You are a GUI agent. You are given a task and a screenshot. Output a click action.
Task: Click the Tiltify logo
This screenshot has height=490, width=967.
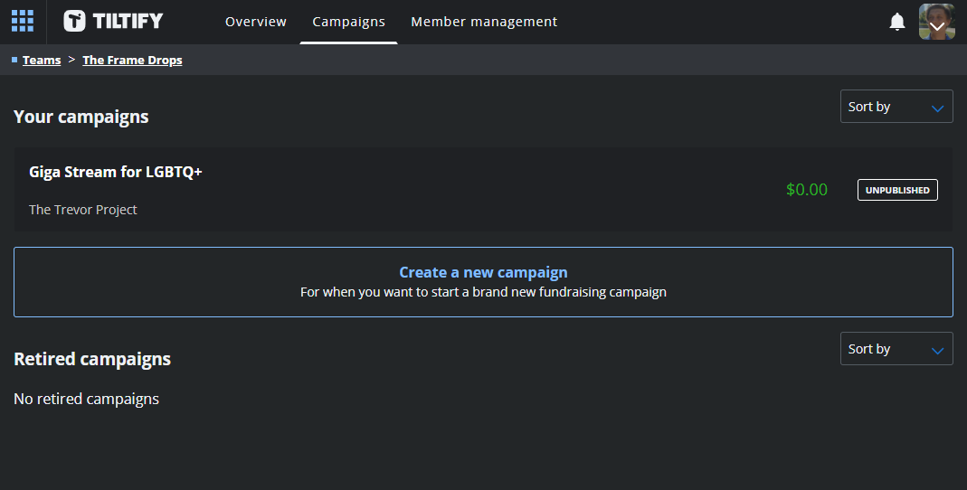pyautogui.click(x=113, y=21)
